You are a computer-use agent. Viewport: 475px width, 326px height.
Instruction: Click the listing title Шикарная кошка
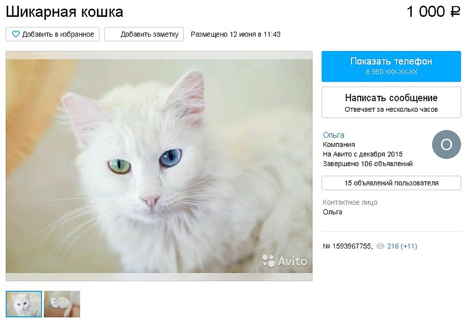click(64, 12)
